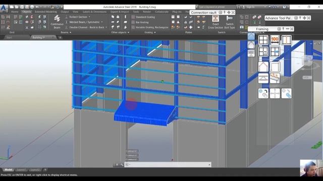
Task: Switch to Extended Modeling ribbon tab
Action: tap(46, 12)
